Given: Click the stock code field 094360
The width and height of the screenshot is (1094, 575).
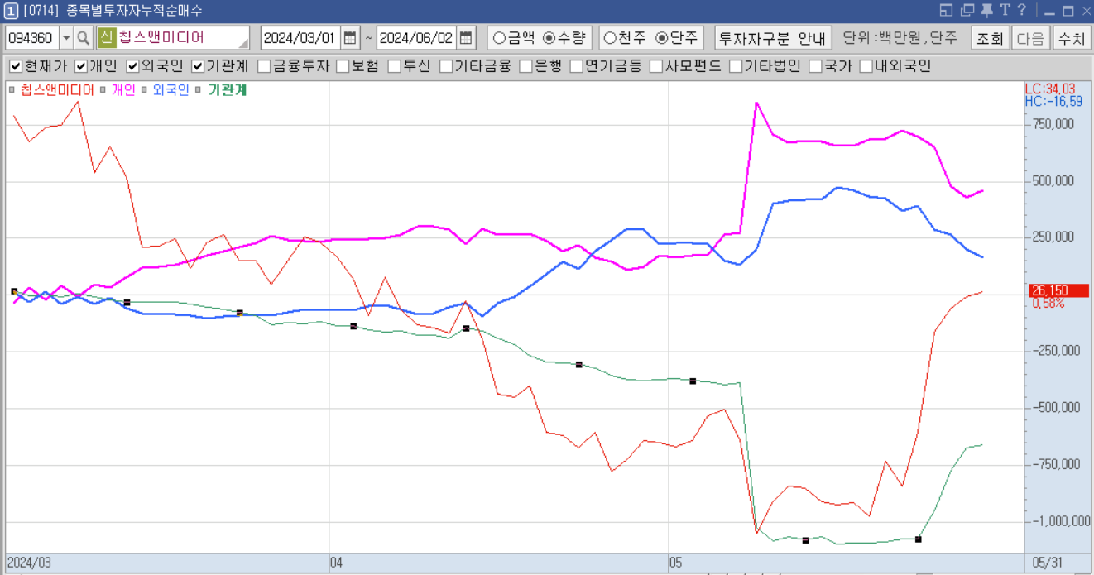Looking at the screenshot, I should (31, 38).
